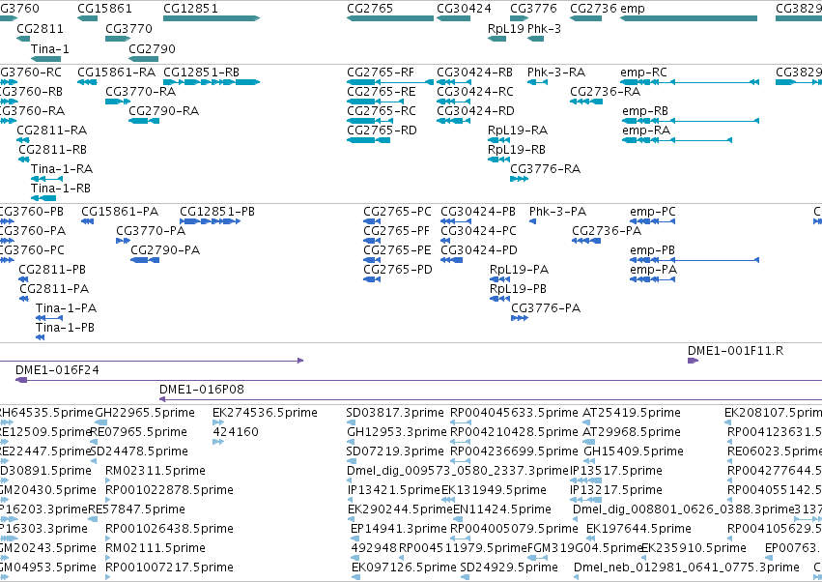Image resolution: width=822 pixels, height=582 pixels.
Task: Select the Tina-1-RB transcript label
Action: click(60, 188)
